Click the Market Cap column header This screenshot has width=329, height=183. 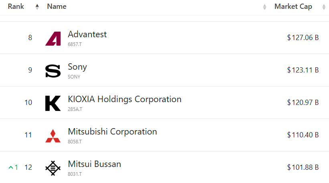(293, 6)
